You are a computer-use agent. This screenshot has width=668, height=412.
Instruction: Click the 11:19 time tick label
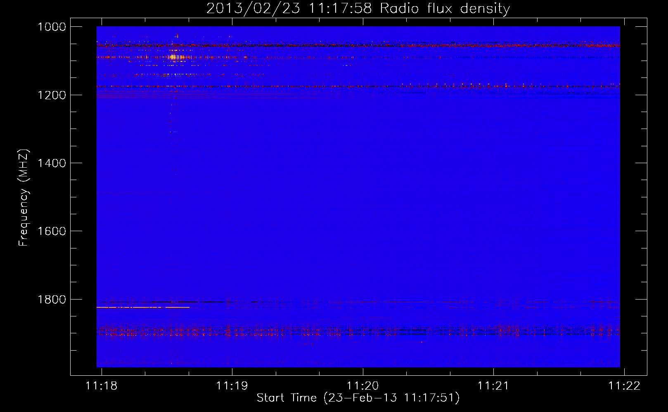tap(232, 386)
